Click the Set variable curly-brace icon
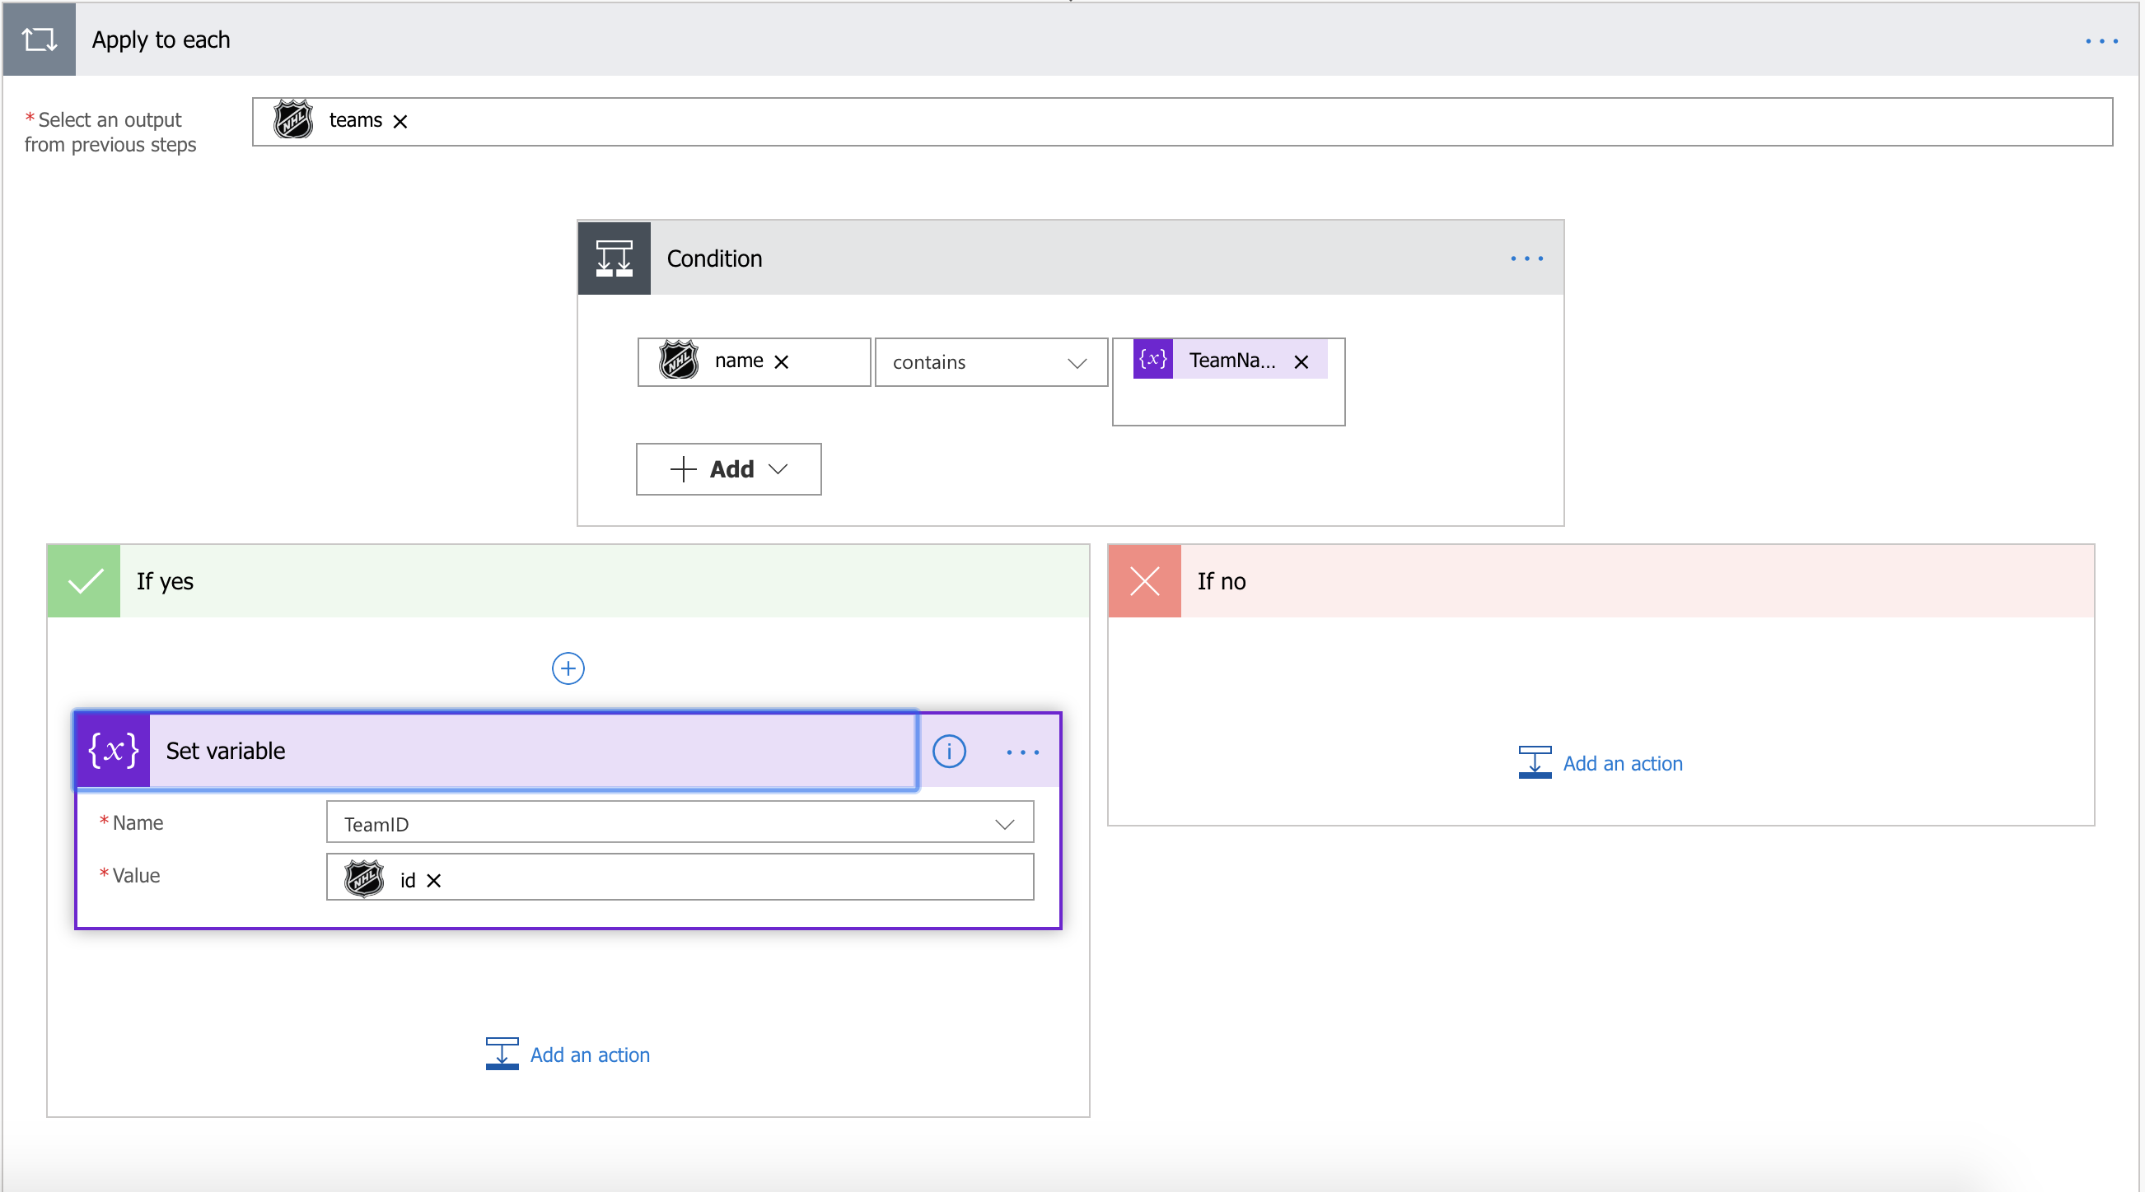Screen dimensions: 2145x1192 [x=113, y=751]
